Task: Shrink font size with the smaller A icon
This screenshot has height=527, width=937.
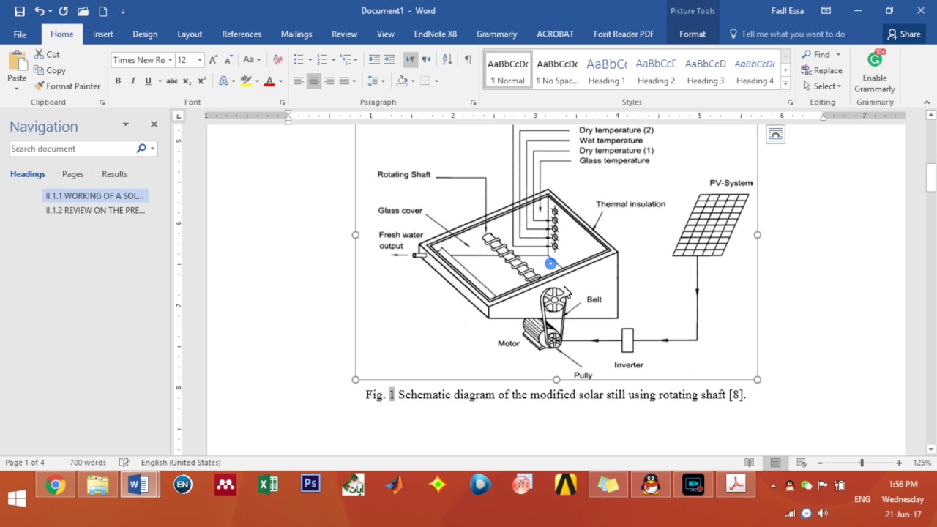Action: [x=228, y=60]
